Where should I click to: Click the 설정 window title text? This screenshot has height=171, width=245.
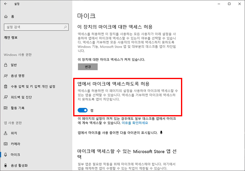point(17,4)
